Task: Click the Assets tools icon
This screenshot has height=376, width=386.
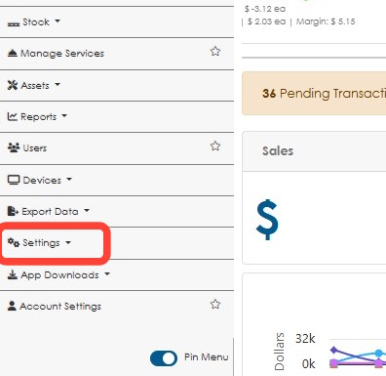Action: point(13,85)
